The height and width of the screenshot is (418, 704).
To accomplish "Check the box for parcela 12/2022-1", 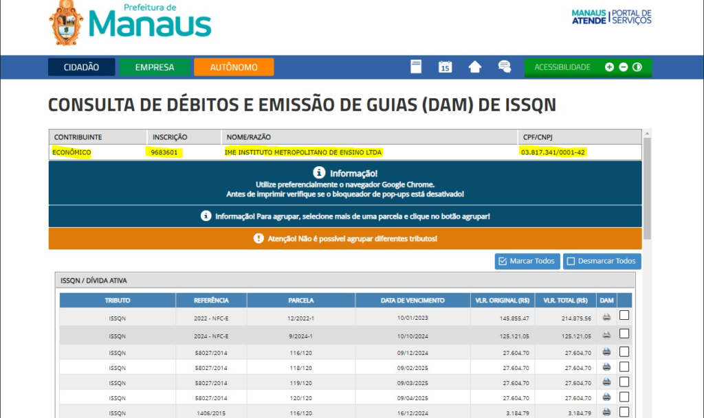I will (x=624, y=316).
